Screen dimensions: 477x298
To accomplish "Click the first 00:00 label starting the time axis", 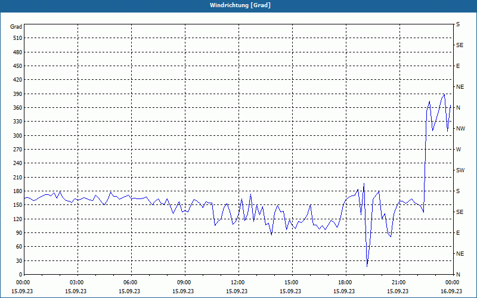I will coord(22,282).
